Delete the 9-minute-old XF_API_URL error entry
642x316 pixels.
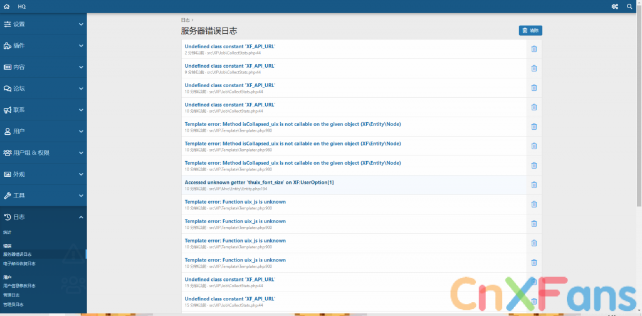tap(534, 69)
